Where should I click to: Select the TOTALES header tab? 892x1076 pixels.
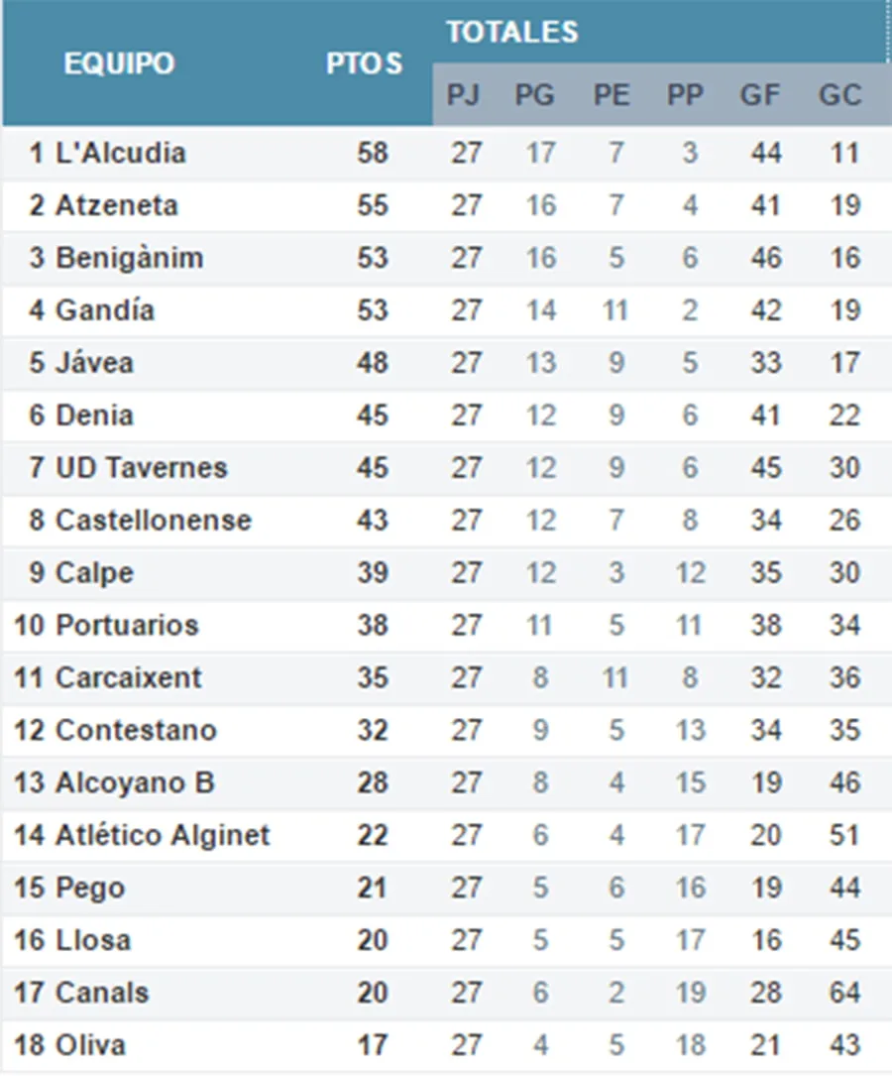tap(511, 32)
